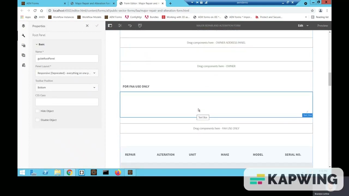The width and height of the screenshot is (349, 196).
Task: Click the MAKE column header
Action: click(x=225, y=155)
